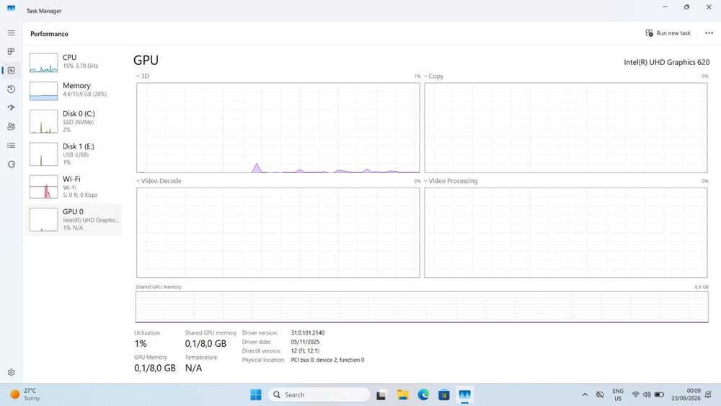
Task: Open the more options ellipsis menu
Action: [x=709, y=33]
